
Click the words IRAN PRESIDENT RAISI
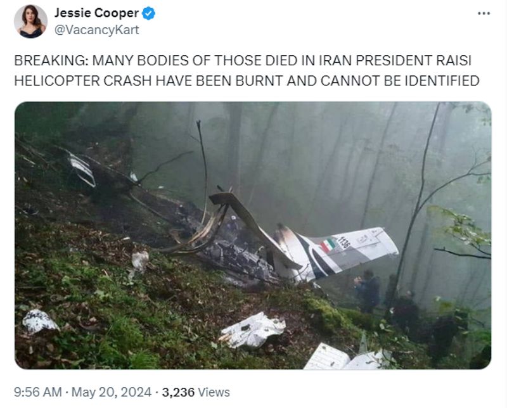point(395,60)
